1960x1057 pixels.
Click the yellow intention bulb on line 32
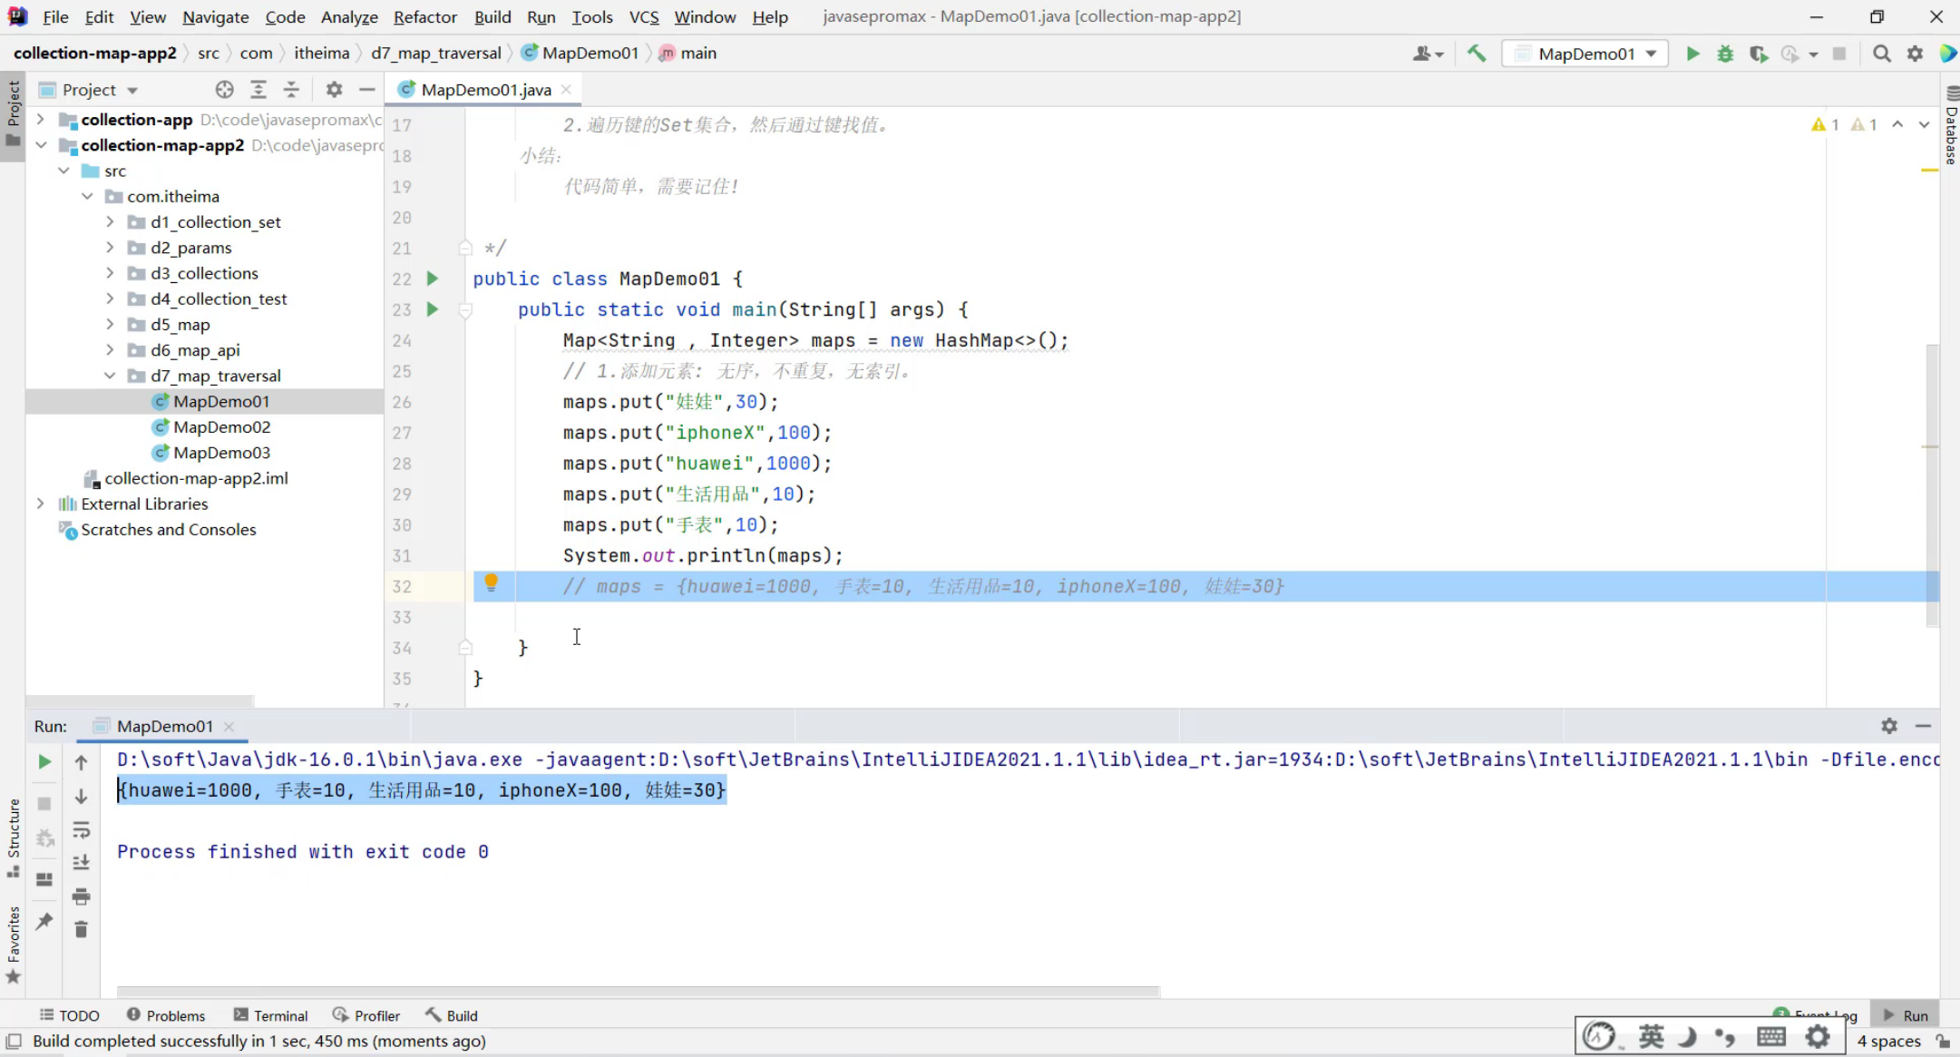(491, 582)
